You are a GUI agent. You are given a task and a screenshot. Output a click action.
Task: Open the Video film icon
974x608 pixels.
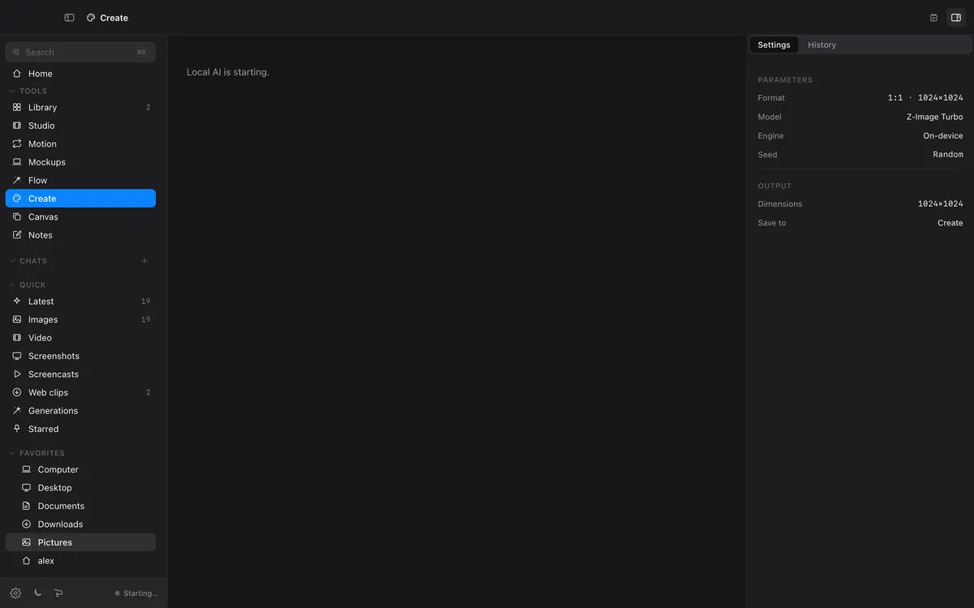pos(17,337)
